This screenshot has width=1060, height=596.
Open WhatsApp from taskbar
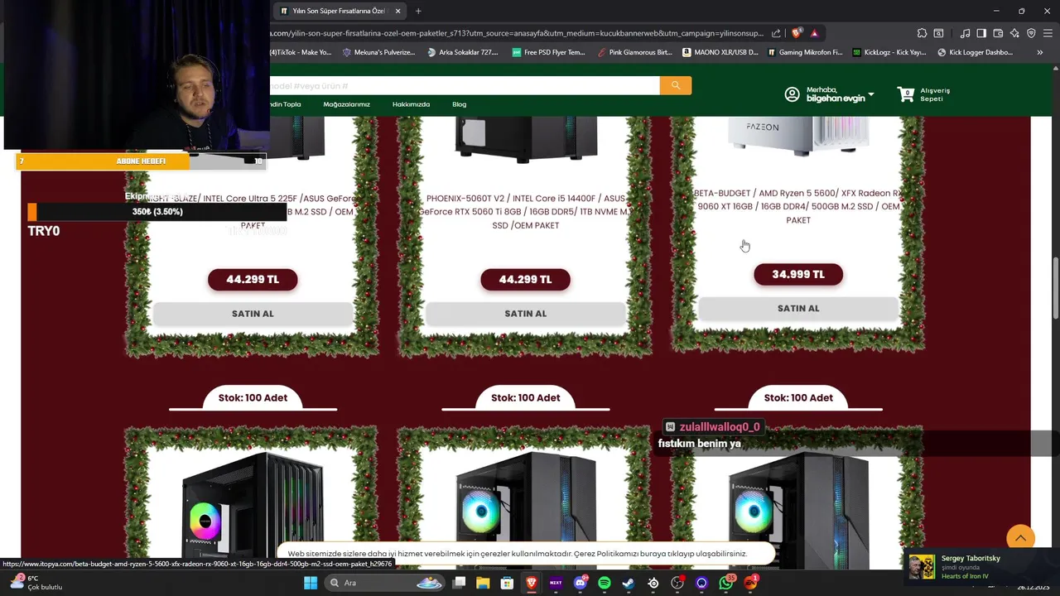pos(726,583)
